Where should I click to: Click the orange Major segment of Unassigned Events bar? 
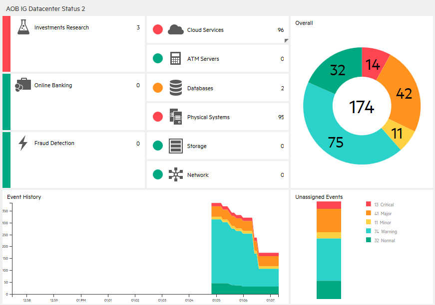pos(329,221)
